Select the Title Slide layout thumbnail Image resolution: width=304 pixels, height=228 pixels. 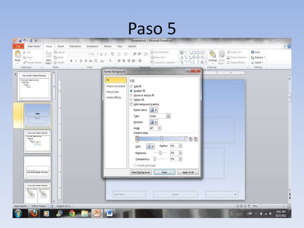pos(38,115)
